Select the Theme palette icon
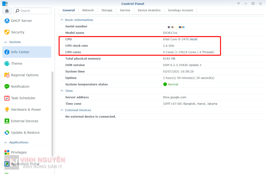266x174 pixels. point(7,63)
